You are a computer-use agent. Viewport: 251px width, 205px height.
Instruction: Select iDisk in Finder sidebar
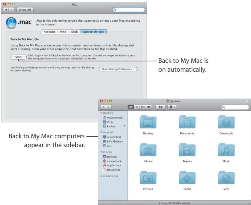(x=108, y=122)
